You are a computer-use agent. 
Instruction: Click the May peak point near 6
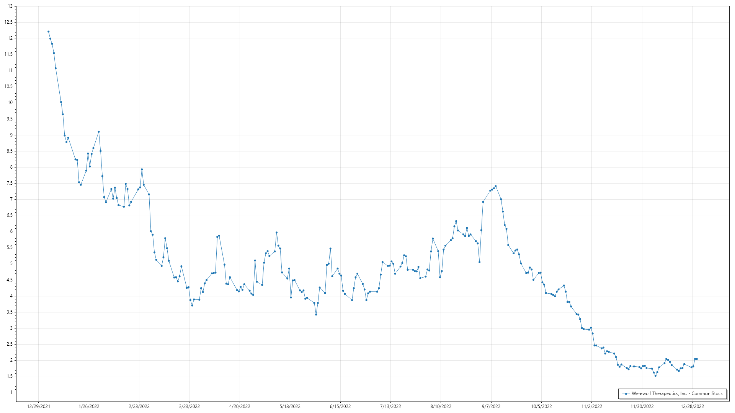[276, 233]
